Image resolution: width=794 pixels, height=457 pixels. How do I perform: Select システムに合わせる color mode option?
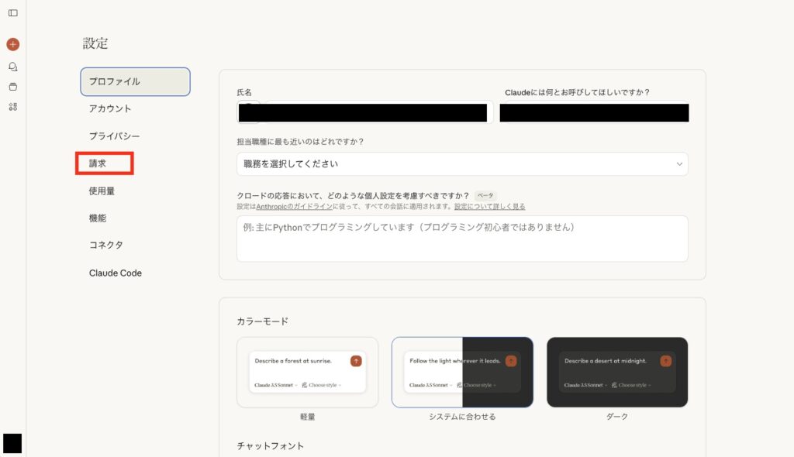click(x=462, y=373)
